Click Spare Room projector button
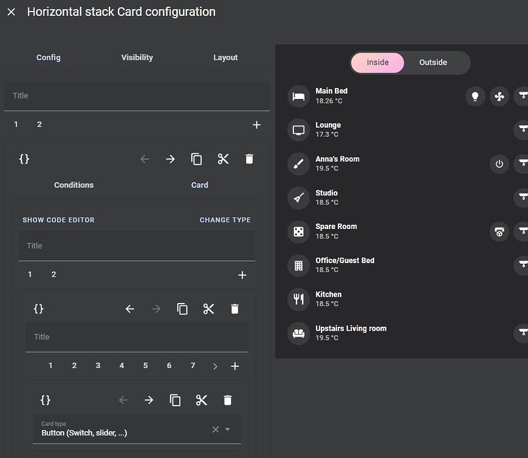Image resolution: width=528 pixels, height=458 pixels. (499, 231)
